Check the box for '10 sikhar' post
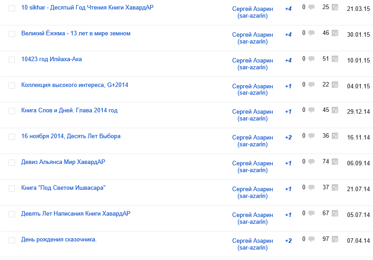373x260 pixels. (12, 8)
